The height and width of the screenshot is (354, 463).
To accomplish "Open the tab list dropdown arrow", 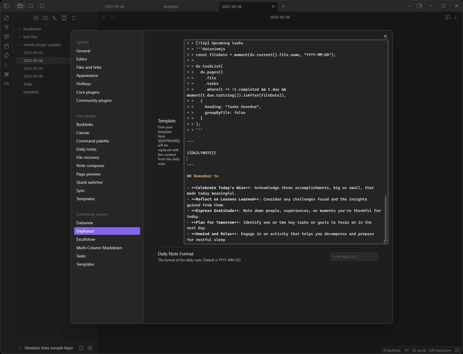I will click(x=410, y=6).
